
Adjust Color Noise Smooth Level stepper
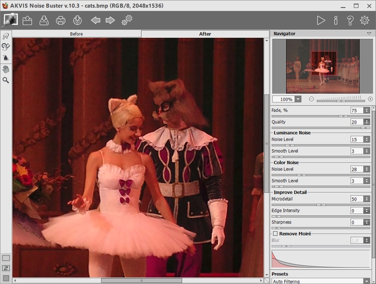[366, 181]
